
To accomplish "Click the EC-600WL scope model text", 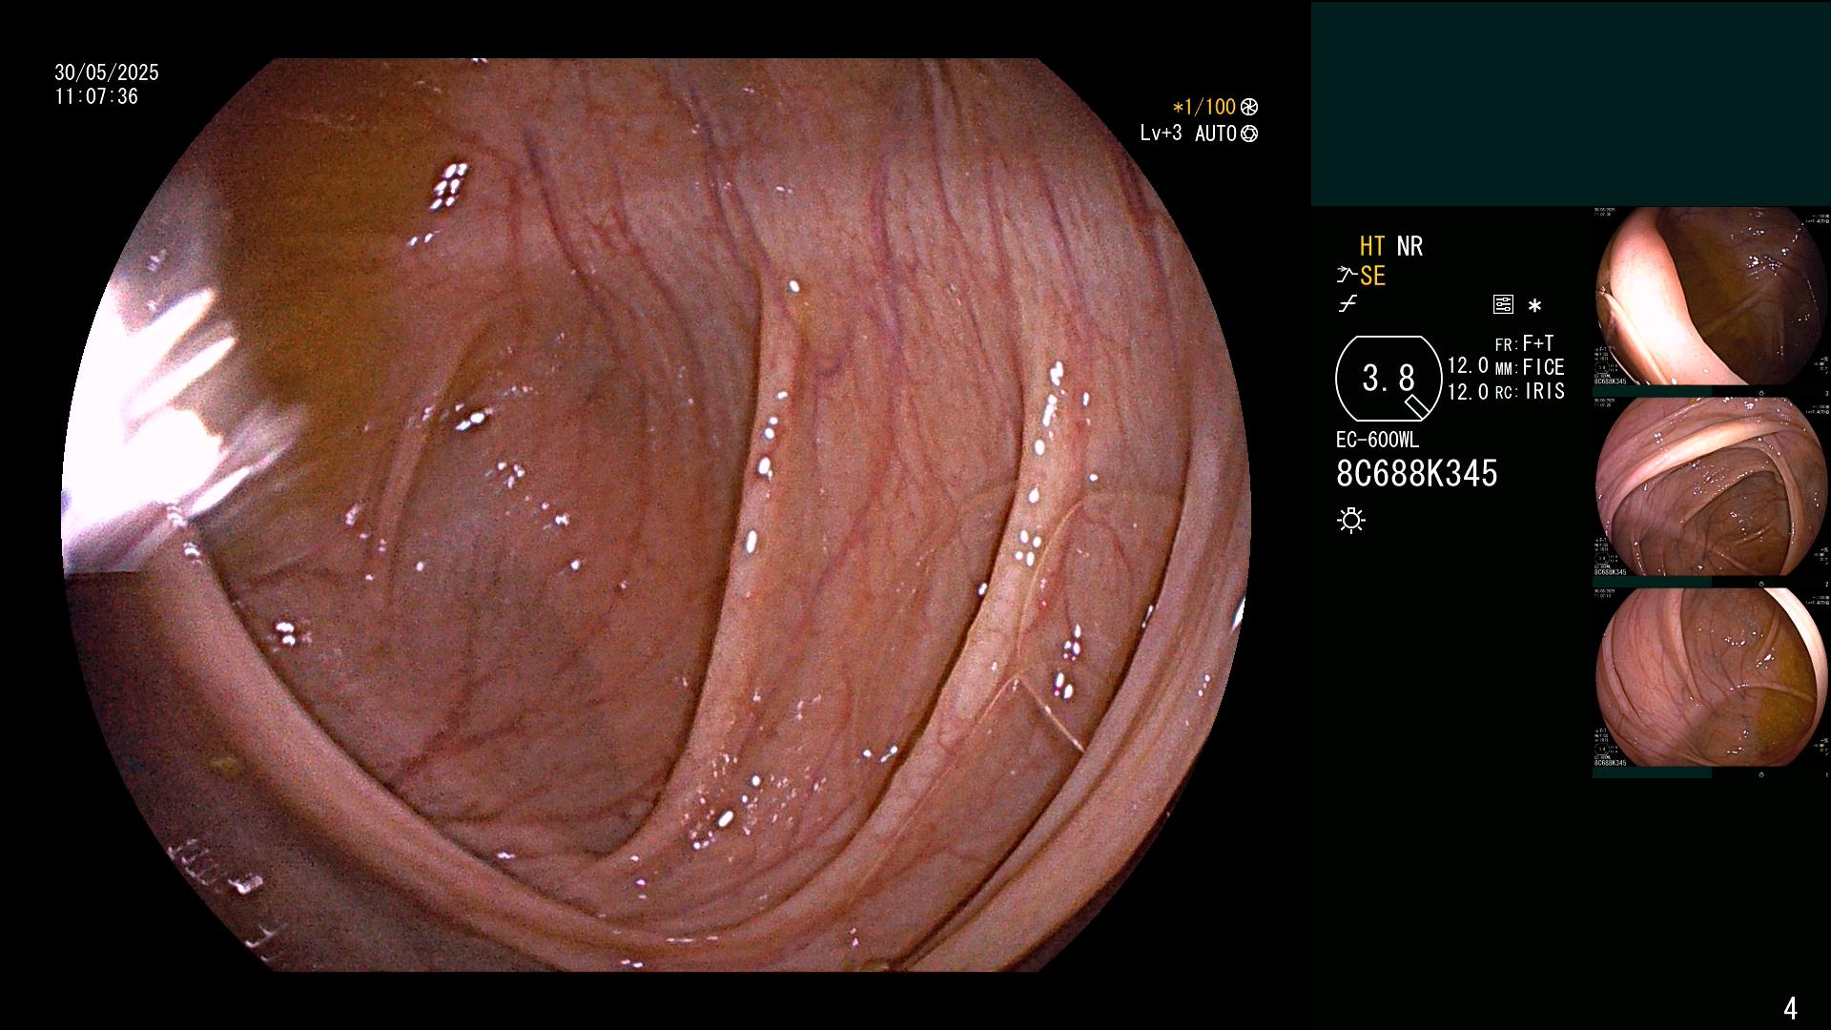I will pyautogui.click(x=1377, y=441).
